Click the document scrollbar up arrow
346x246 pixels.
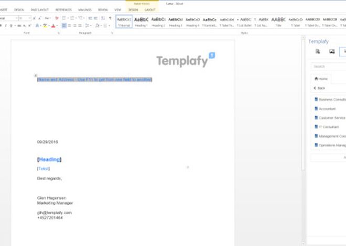click(x=303, y=38)
